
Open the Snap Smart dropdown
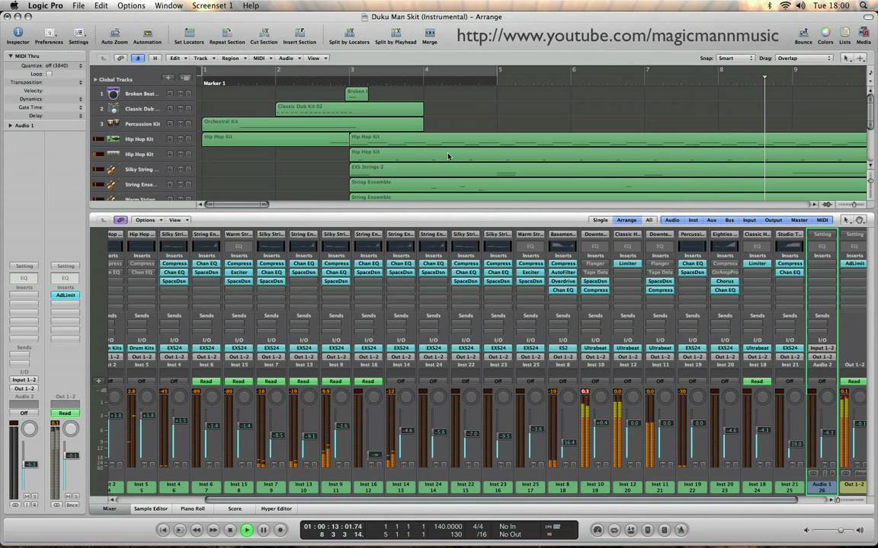point(735,58)
